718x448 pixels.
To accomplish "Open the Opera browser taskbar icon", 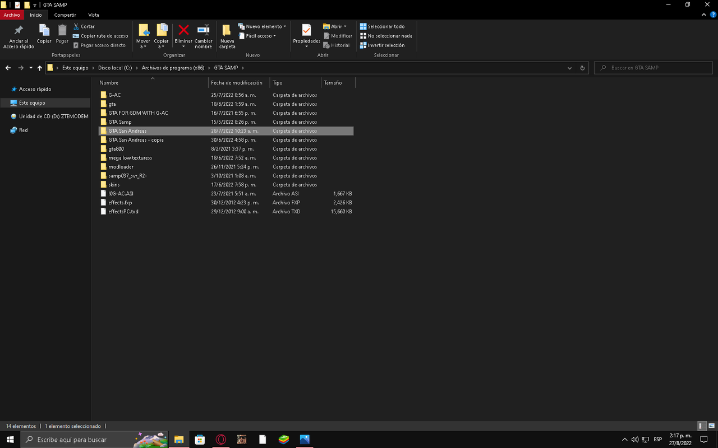I will coord(221,440).
